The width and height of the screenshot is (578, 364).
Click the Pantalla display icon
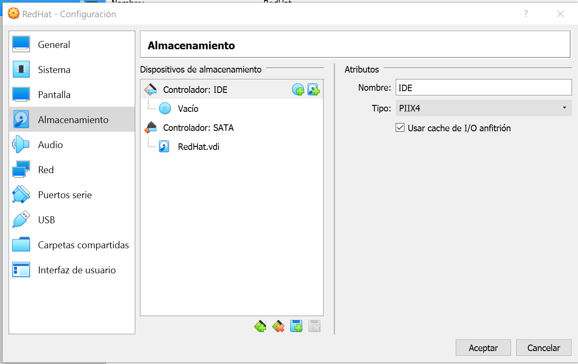tap(21, 95)
